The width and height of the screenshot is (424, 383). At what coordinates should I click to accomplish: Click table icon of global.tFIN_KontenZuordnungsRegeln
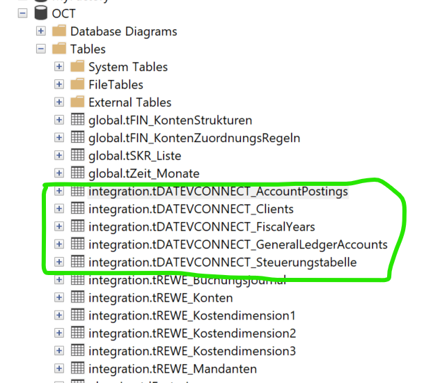click(x=77, y=137)
